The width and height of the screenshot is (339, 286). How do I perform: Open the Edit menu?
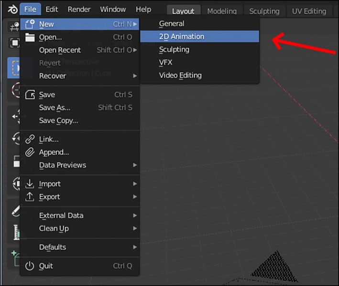(x=52, y=9)
